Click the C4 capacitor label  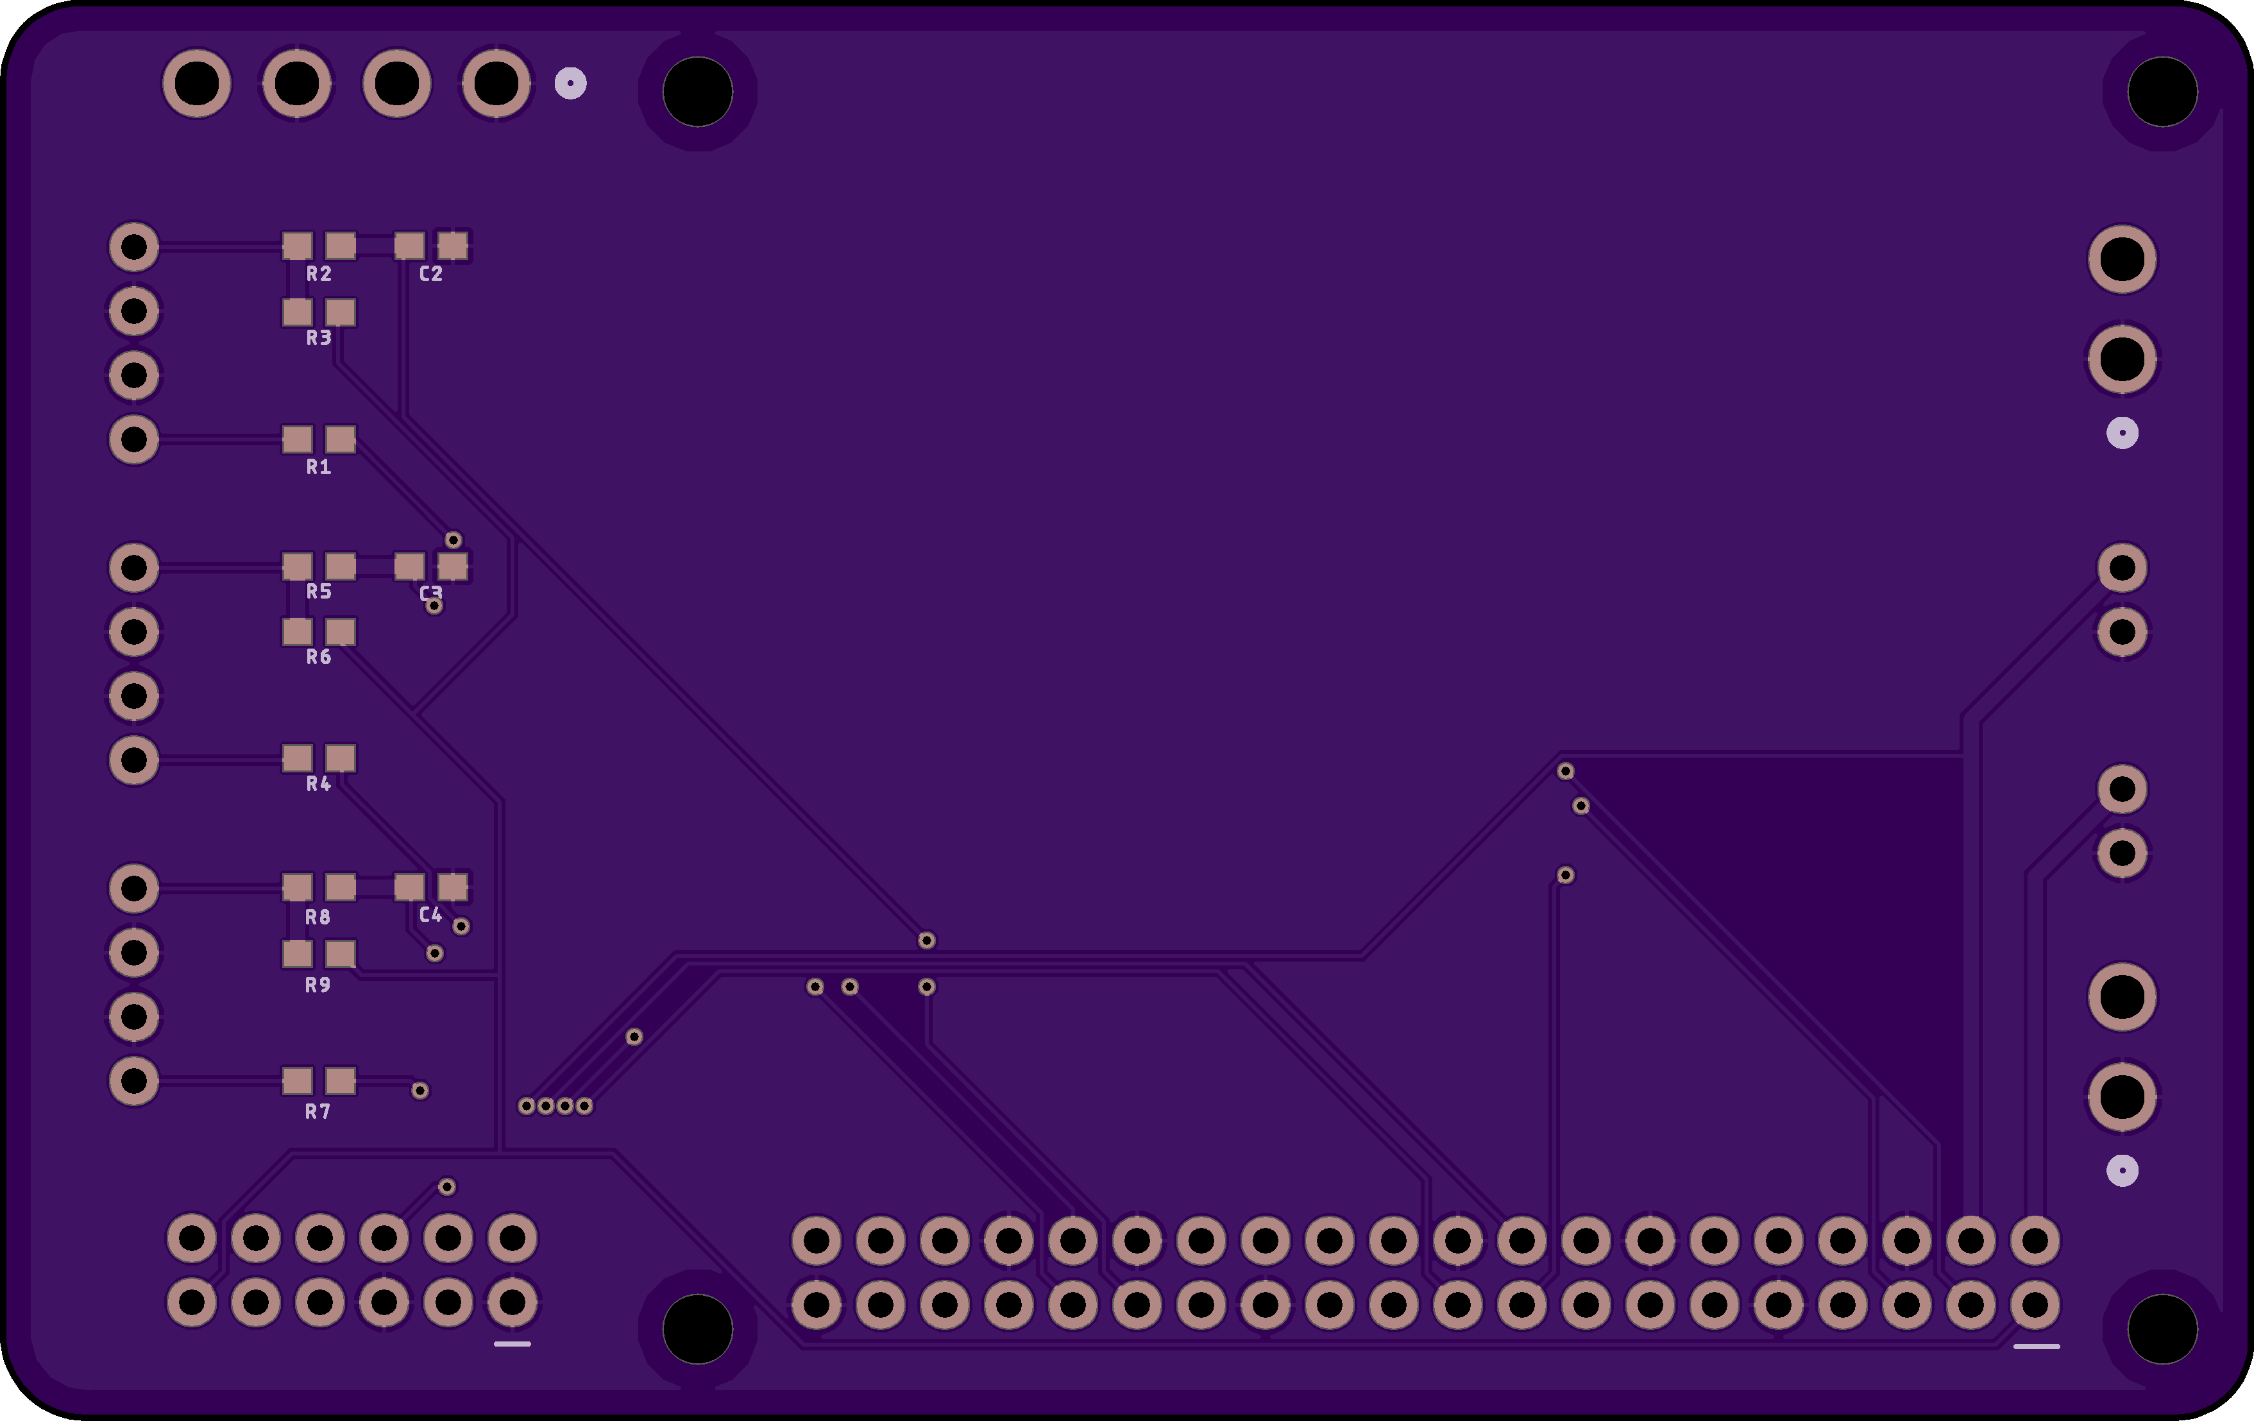[430, 915]
